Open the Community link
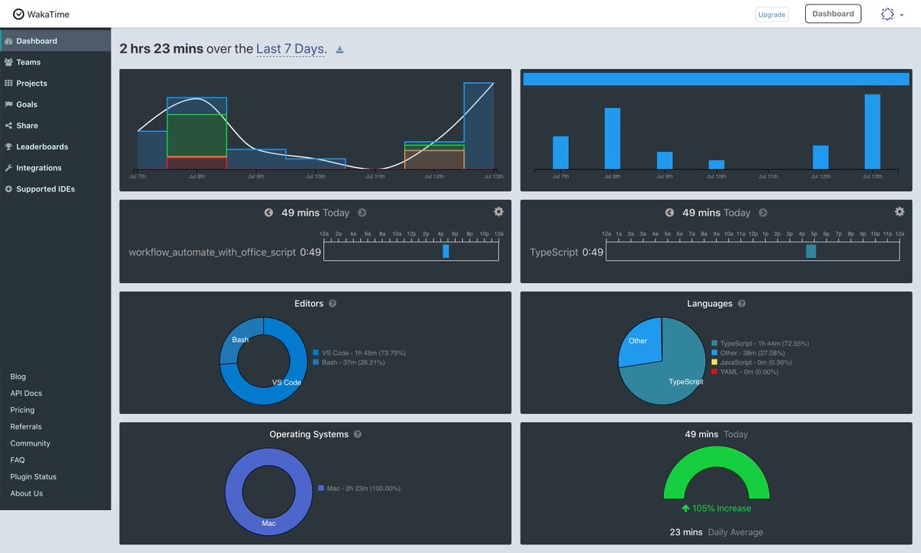The height and width of the screenshot is (553, 921). pos(30,443)
